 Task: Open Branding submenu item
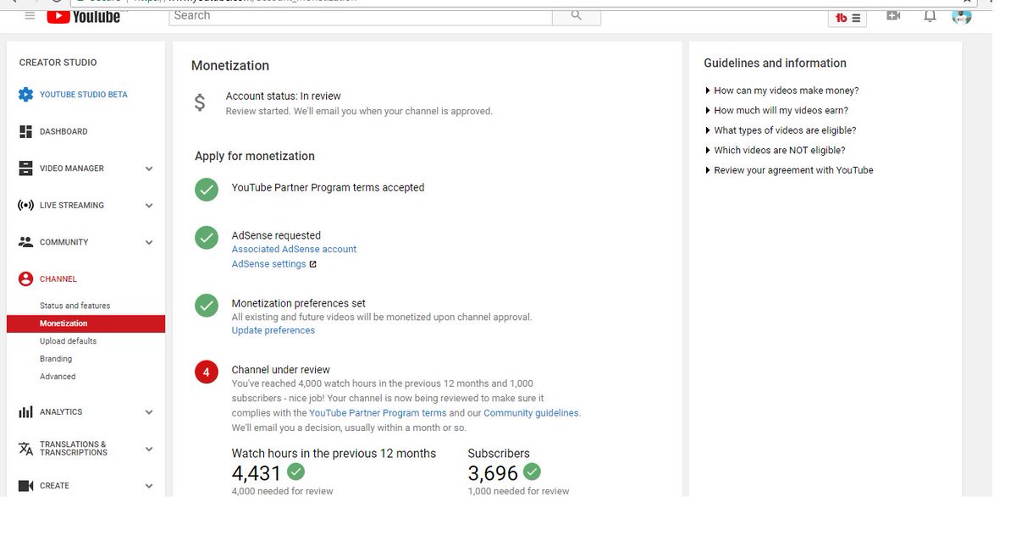(x=56, y=359)
